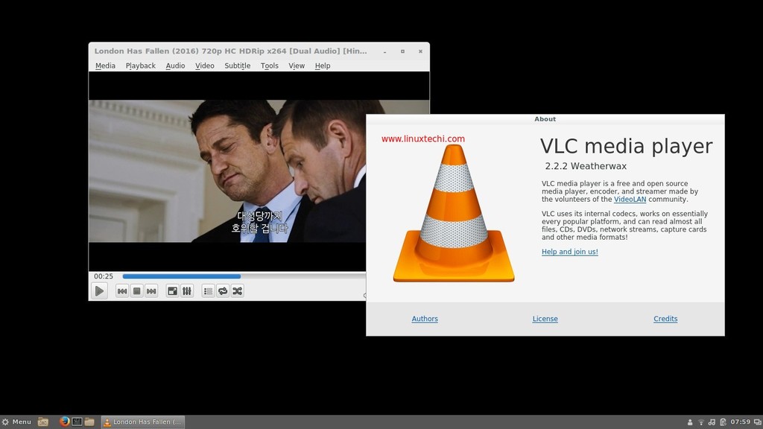This screenshot has width=763, height=429.
Task: Open the taskbar Menu button
Action: pyautogui.click(x=16, y=422)
